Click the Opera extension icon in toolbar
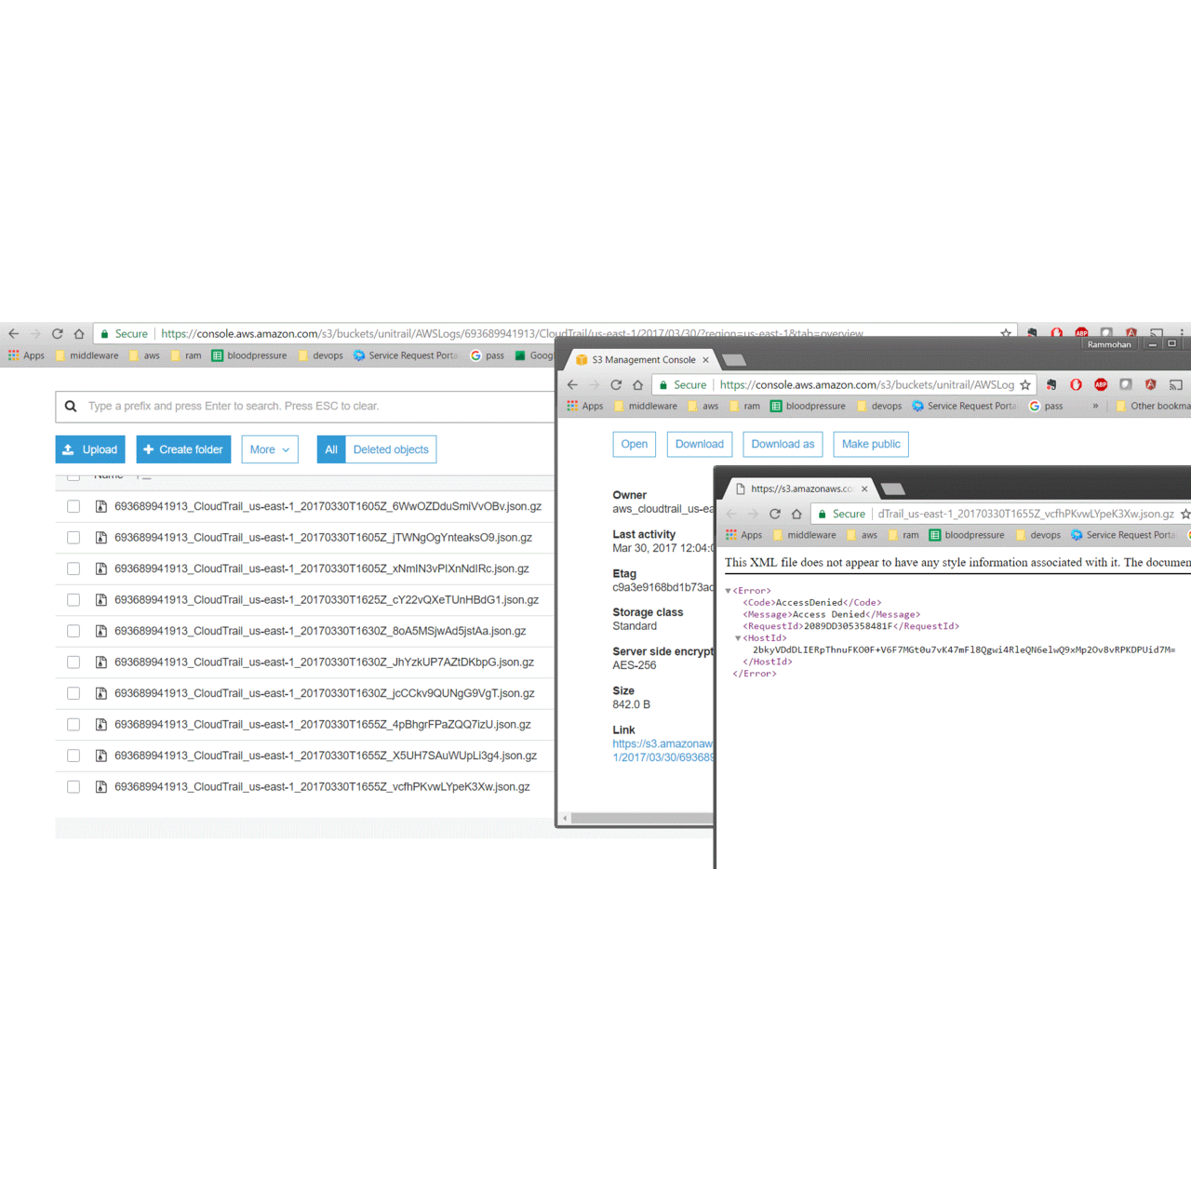 [1076, 385]
